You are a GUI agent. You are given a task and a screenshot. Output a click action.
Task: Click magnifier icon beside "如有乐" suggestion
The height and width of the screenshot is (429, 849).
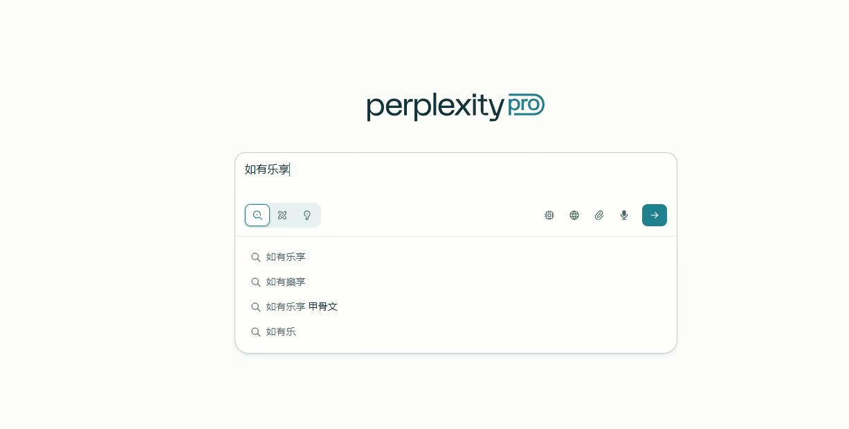click(x=256, y=332)
